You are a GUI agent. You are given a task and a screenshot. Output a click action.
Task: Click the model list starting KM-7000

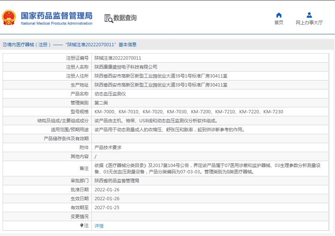(188, 112)
